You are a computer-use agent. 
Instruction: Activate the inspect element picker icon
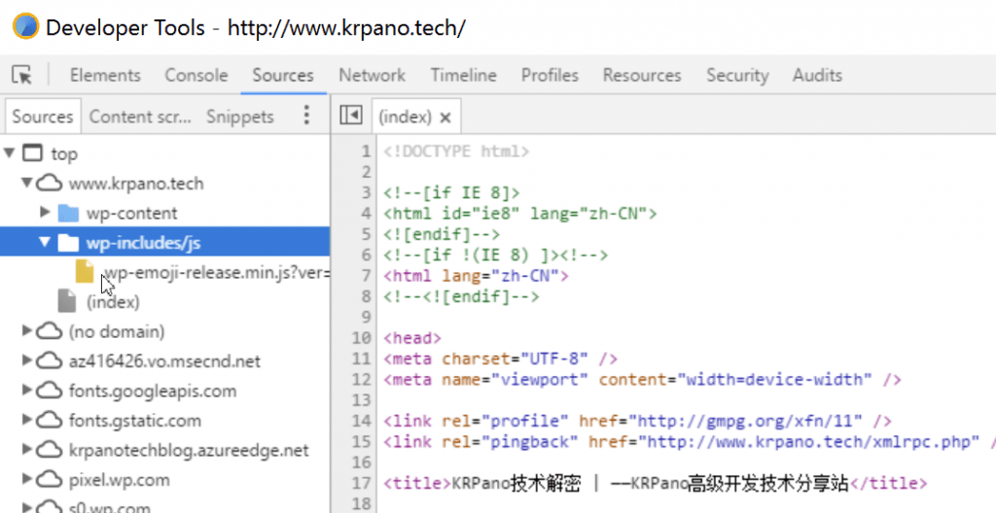[x=22, y=76]
